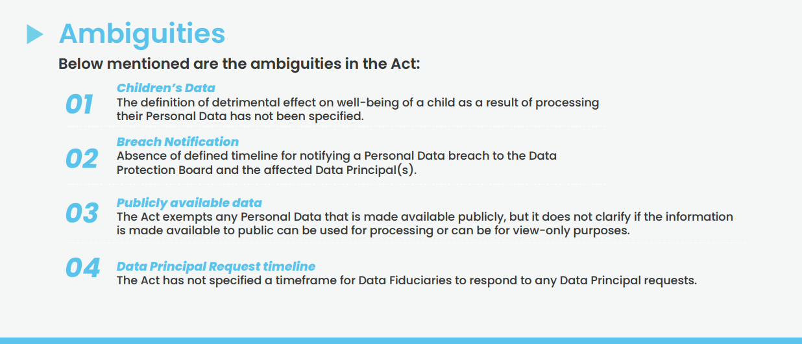
Task: Open the Publicly available data heading
Action: (189, 203)
